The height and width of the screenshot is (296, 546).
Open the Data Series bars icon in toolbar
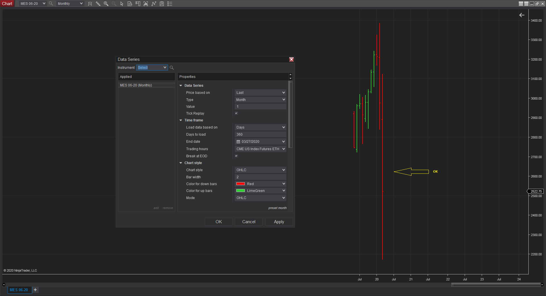90,4
